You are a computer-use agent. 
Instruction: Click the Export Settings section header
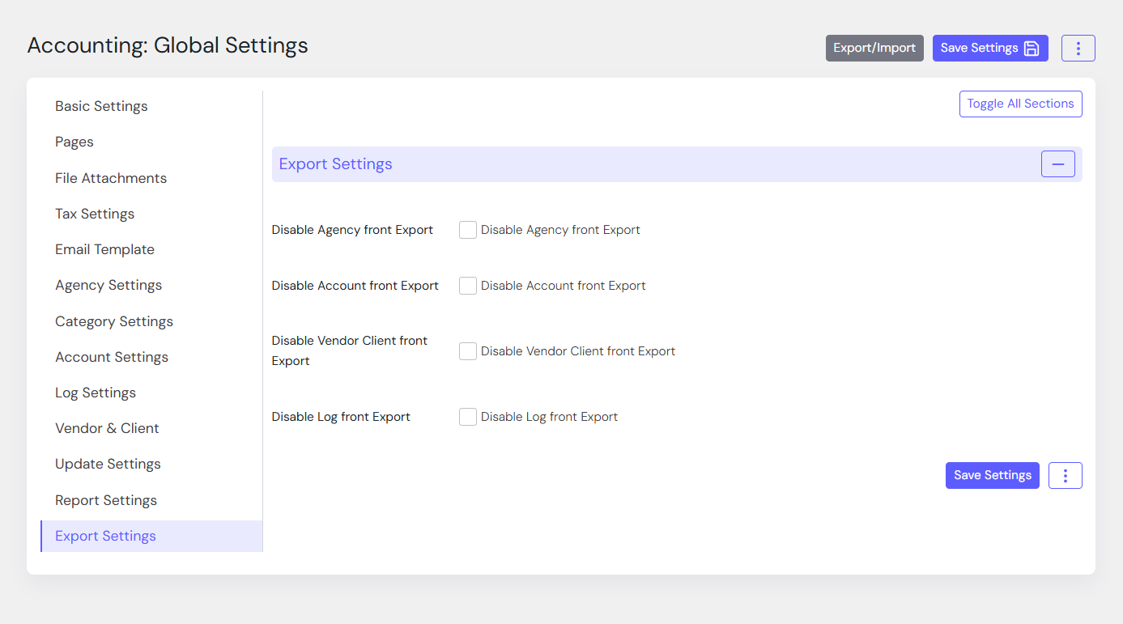(x=335, y=164)
